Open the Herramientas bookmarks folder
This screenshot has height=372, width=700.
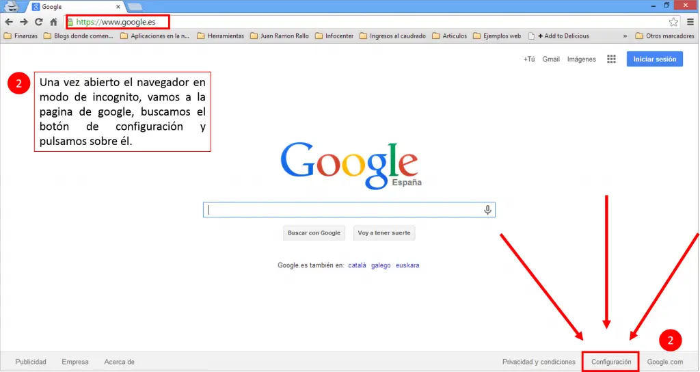coord(221,36)
